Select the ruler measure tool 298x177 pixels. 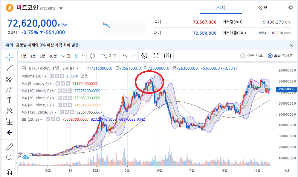coord(9,147)
